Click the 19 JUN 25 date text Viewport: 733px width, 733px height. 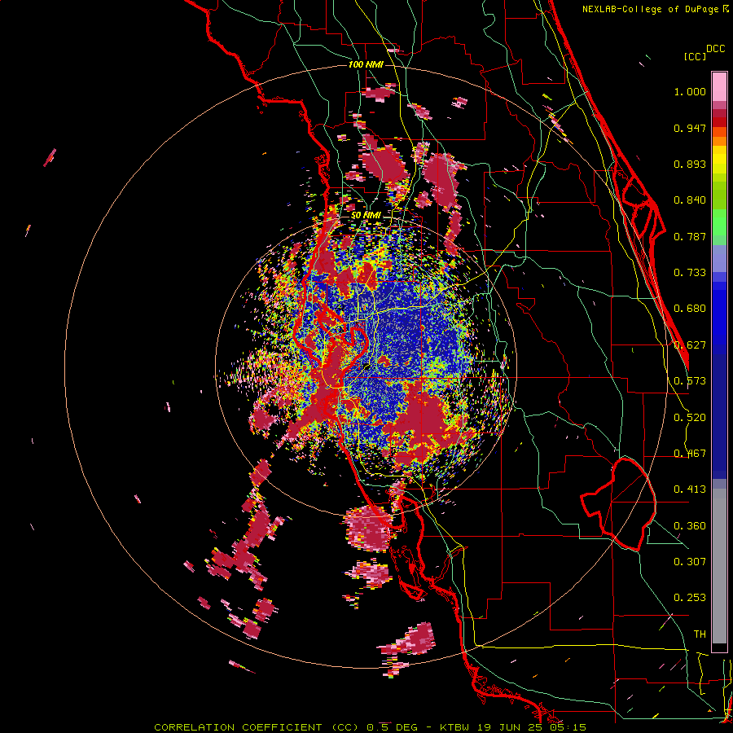pos(511,727)
